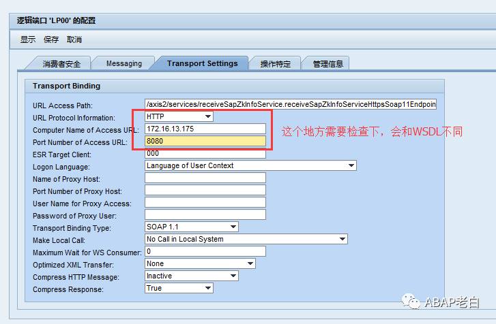Viewport: 496px width, 324px height.
Task: Click the 'Make Local Call:' label
Action: 59,240
